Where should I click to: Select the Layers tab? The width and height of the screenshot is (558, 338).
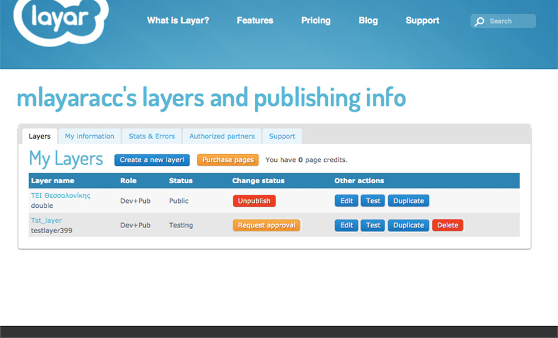(x=39, y=136)
